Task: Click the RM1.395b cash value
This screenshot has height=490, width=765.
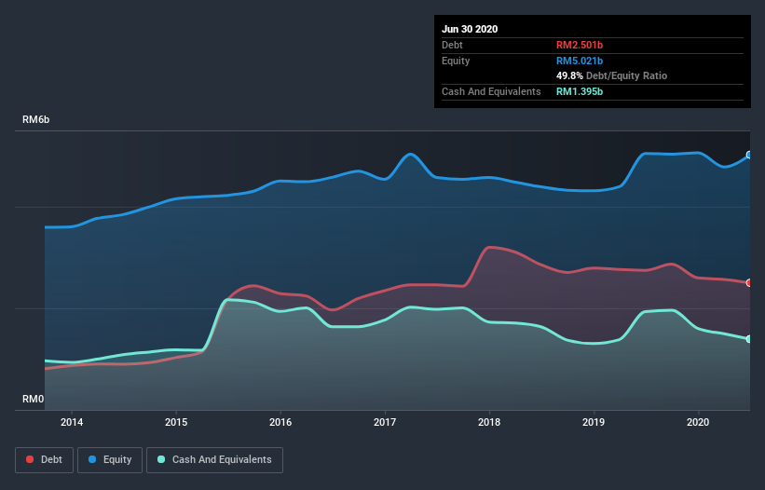Action: (x=580, y=91)
